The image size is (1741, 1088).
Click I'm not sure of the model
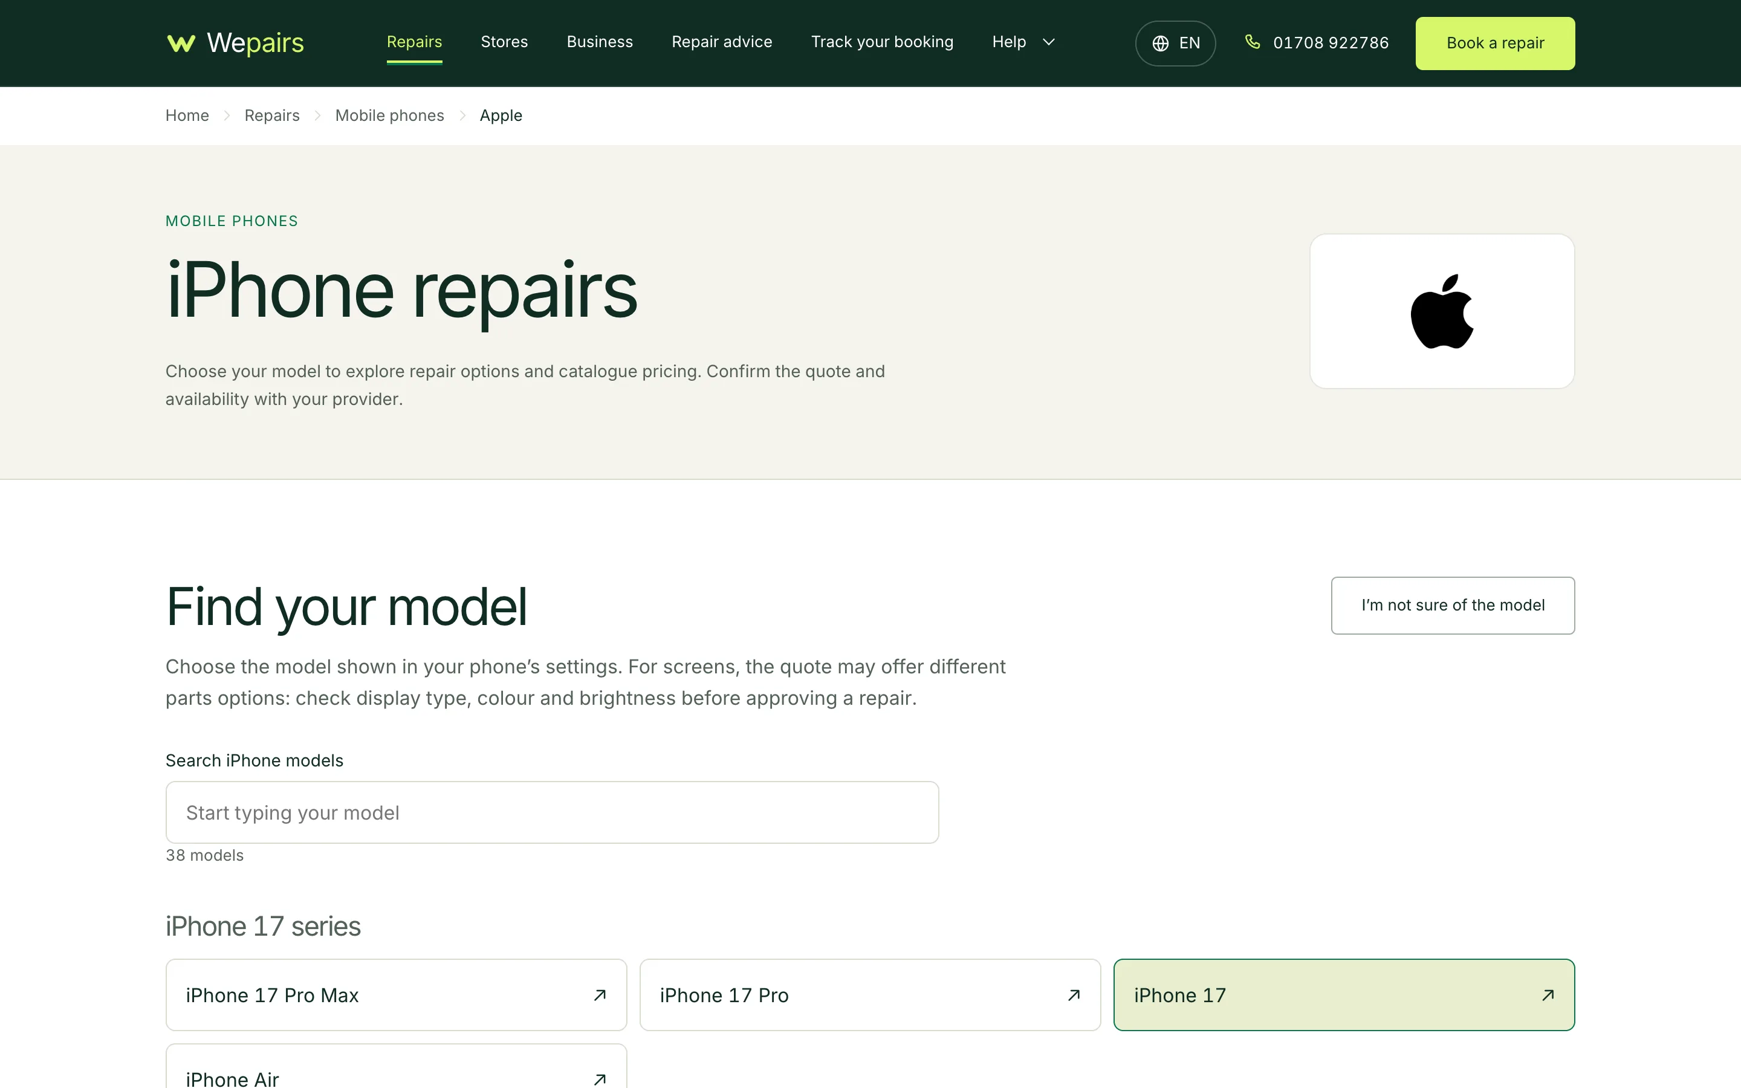pos(1453,605)
